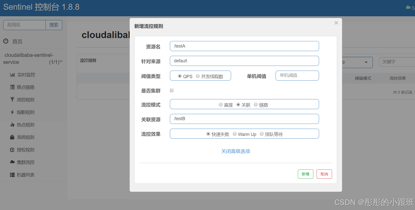Click the 搜索 button beside 应用名

pyautogui.click(x=54, y=25)
